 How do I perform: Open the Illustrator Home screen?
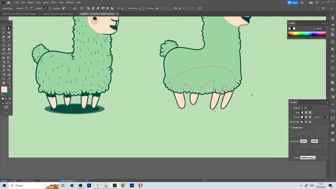tap(8, 3)
